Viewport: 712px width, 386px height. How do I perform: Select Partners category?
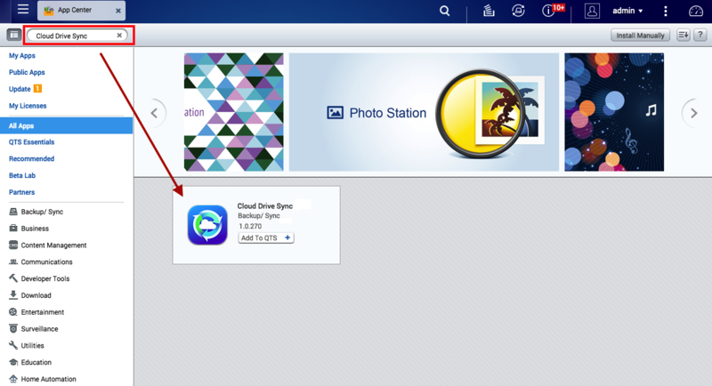[21, 193]
